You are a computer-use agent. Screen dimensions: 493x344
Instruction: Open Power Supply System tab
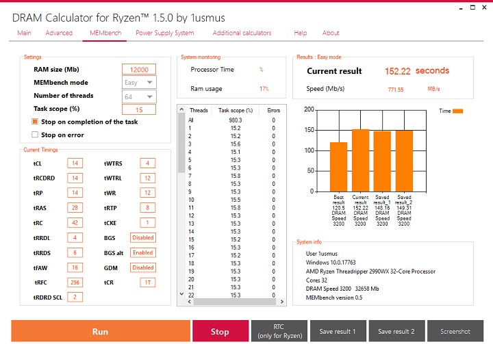point(165,33)
